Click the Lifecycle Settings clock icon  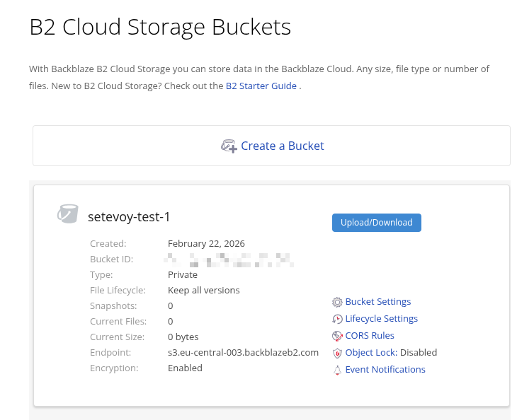(338, 319)
